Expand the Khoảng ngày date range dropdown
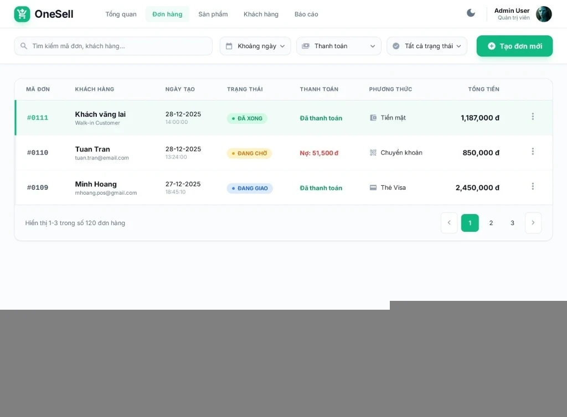This screenshot has width=567, height=417. [255, 46]
